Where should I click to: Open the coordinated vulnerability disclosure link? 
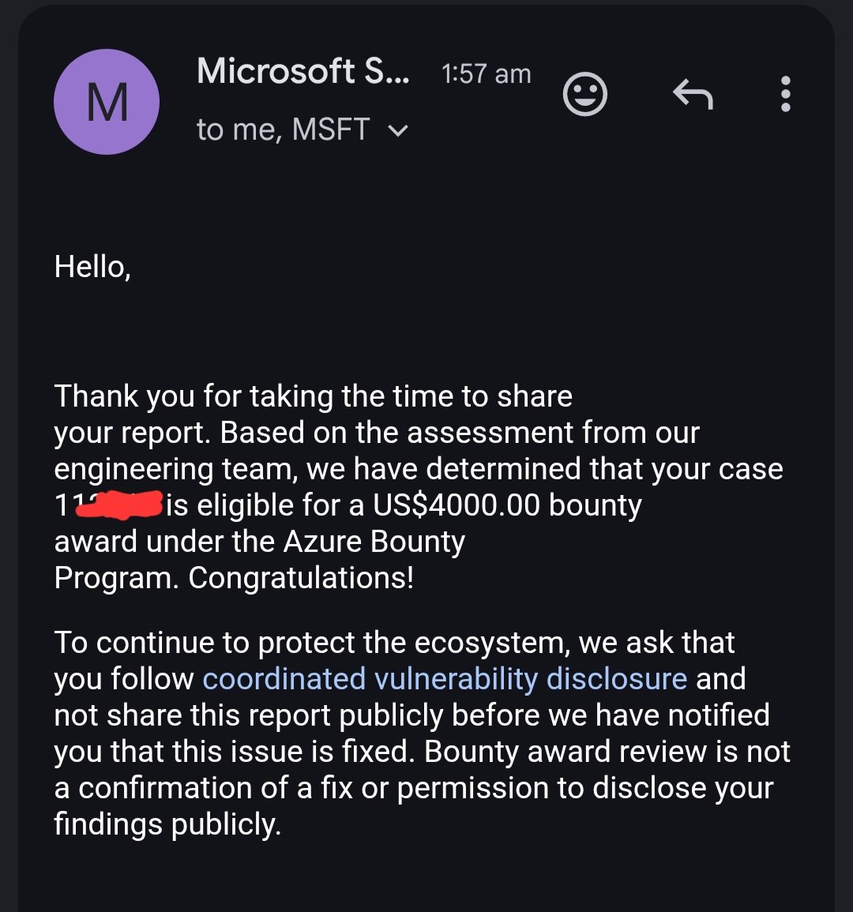tap(445, 679)
